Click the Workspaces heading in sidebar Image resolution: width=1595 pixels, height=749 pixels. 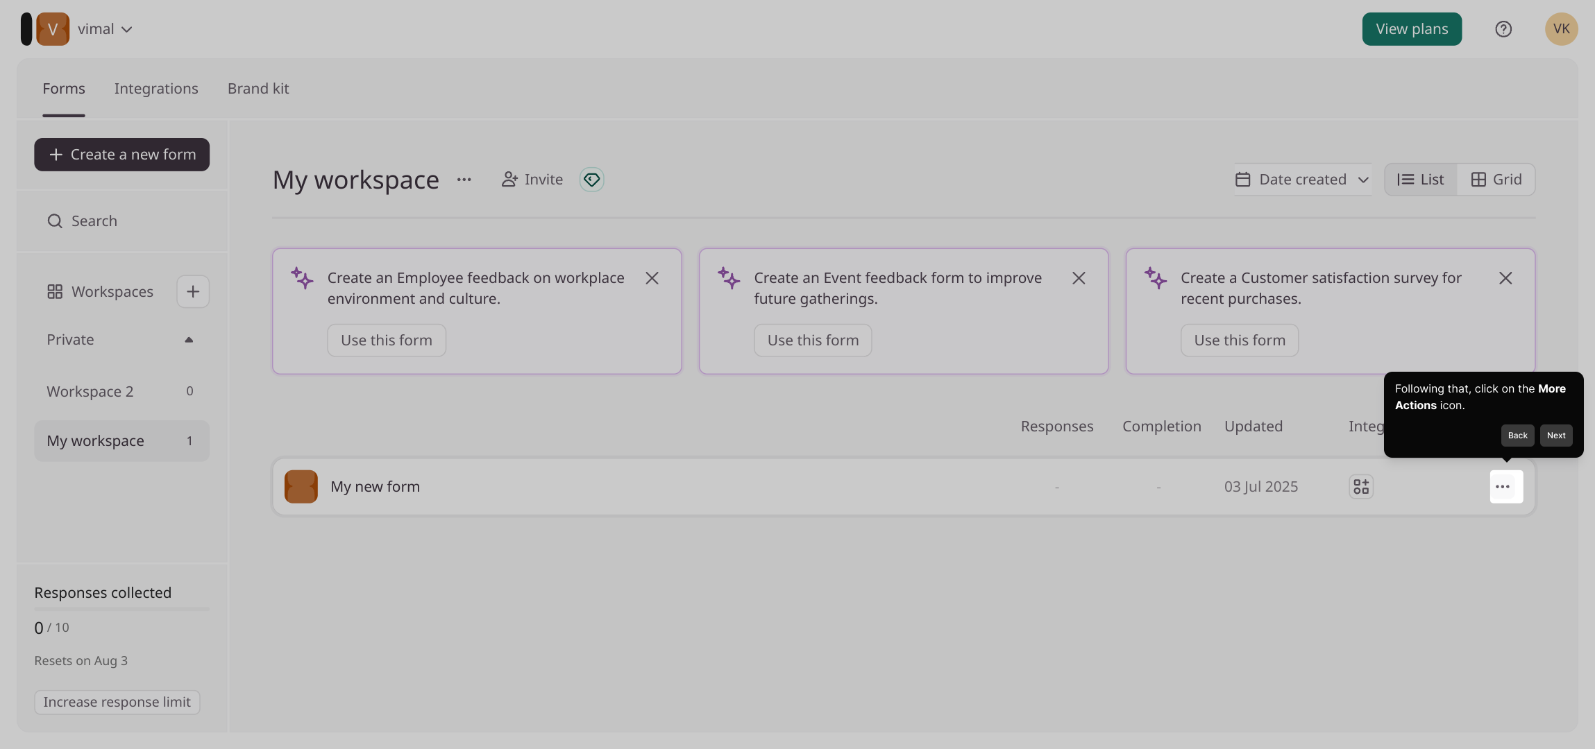pos(101,292)
